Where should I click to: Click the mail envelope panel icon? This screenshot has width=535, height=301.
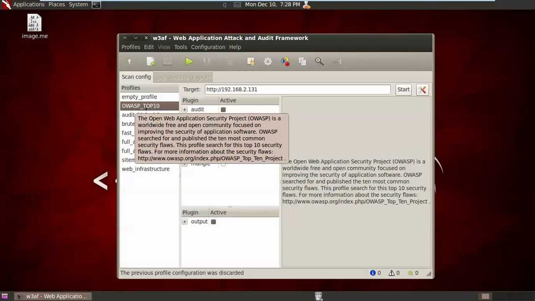(x=237, y=5)
